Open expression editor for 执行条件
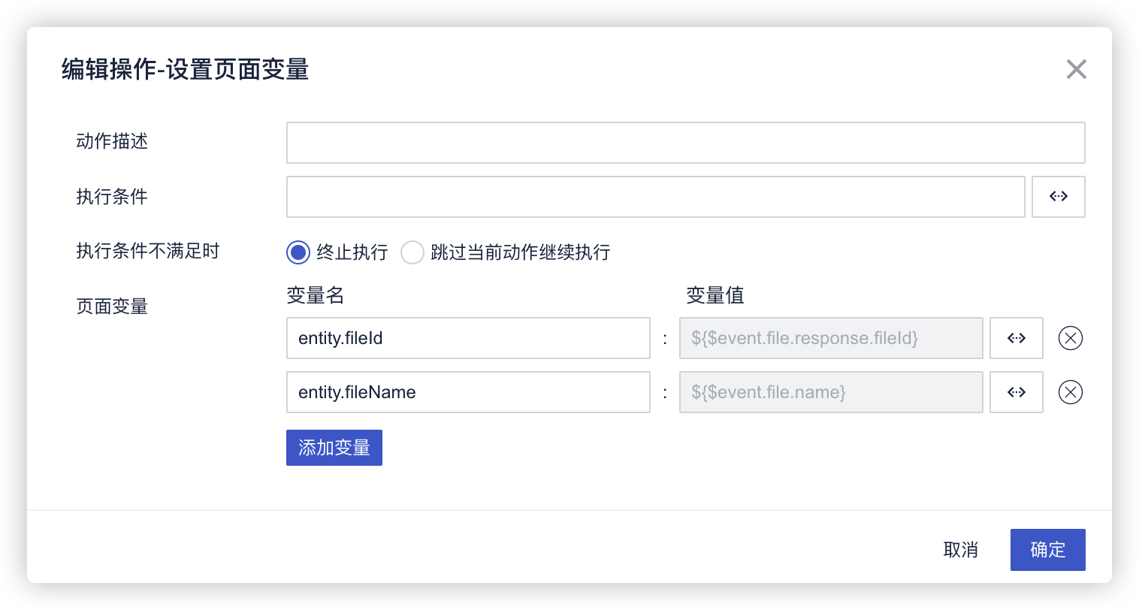The width and height of the screenshot is (1139, 610). coord(1058,197)
